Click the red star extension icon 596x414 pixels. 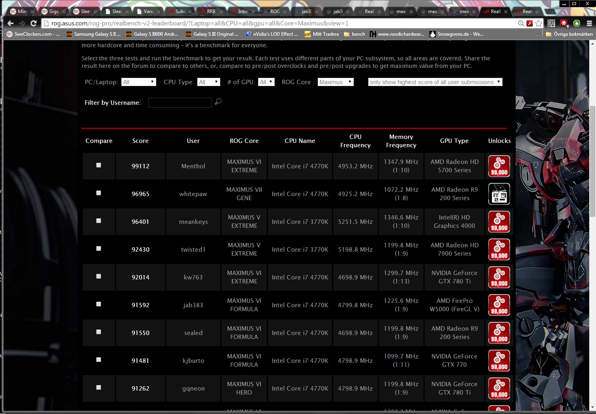(564, 23)
